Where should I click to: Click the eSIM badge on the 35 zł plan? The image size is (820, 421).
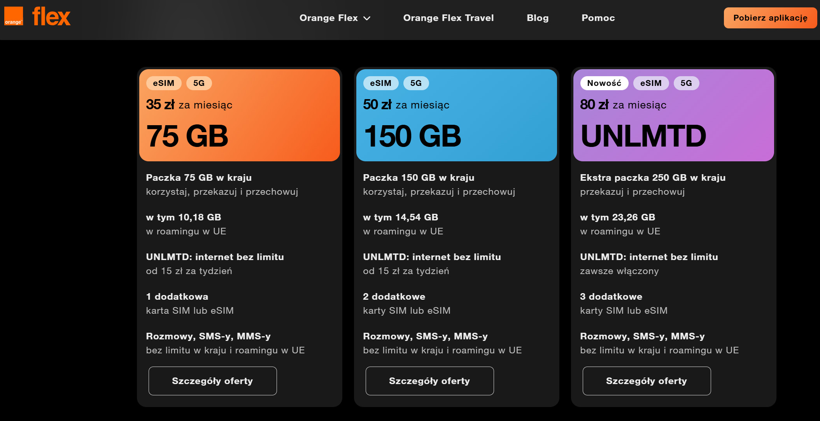coord(164,83)
